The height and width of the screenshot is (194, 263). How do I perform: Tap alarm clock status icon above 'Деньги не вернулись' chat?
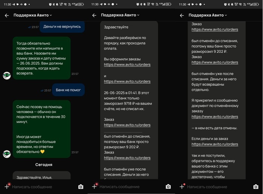click(x=50, y=4)
